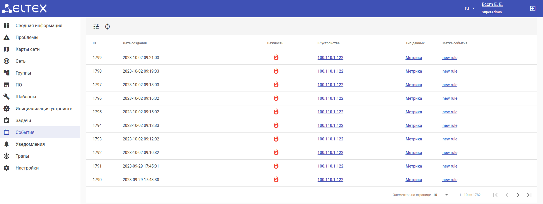Go to next page of events
This screenshot has height=204, width=543.
click(x=518, y=195)
